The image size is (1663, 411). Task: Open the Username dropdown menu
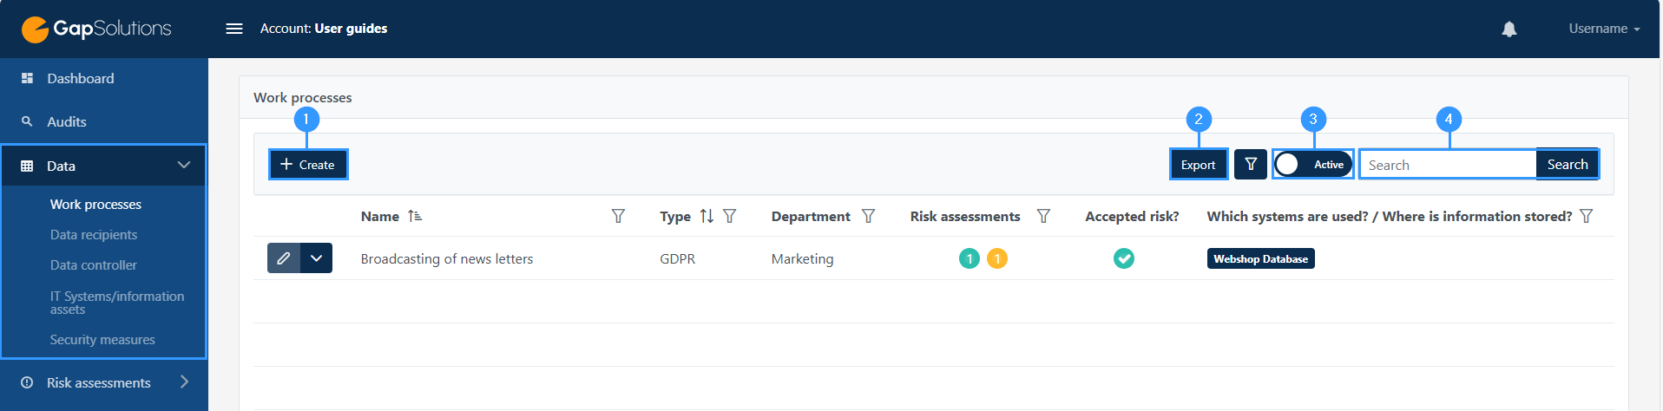point(1604,29)
